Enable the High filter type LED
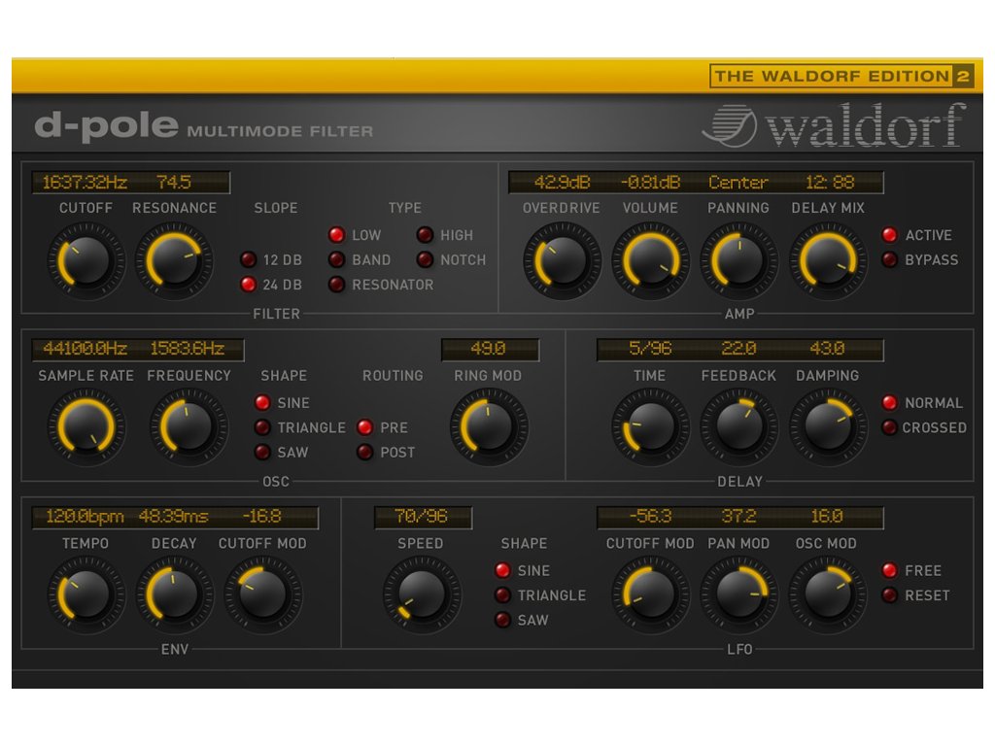The width and height of the screenshot is (995, 746). tap(425, 235)
